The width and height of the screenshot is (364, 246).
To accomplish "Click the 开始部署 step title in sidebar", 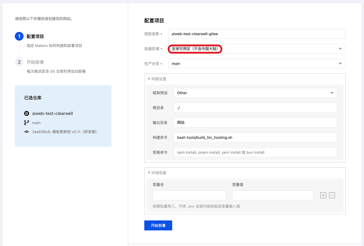I will [35, 62].
